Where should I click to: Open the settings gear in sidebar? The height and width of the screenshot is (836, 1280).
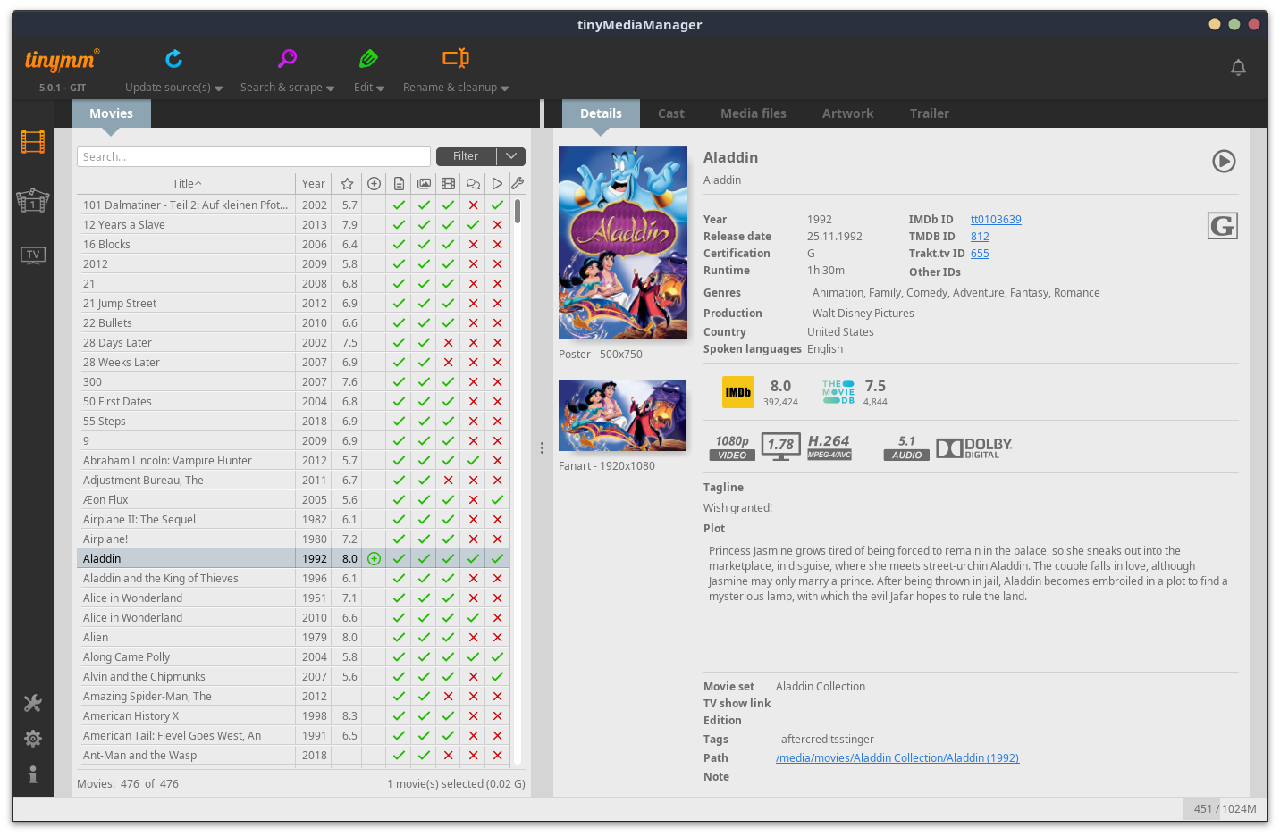(33, 739)
